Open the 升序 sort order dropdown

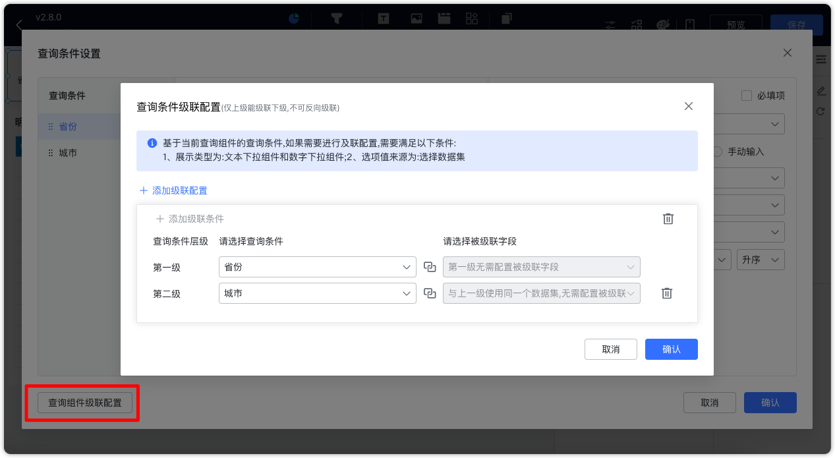(760, 259)
